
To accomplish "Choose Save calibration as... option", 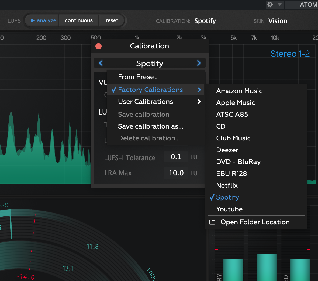I will click(x=150, y=126).
